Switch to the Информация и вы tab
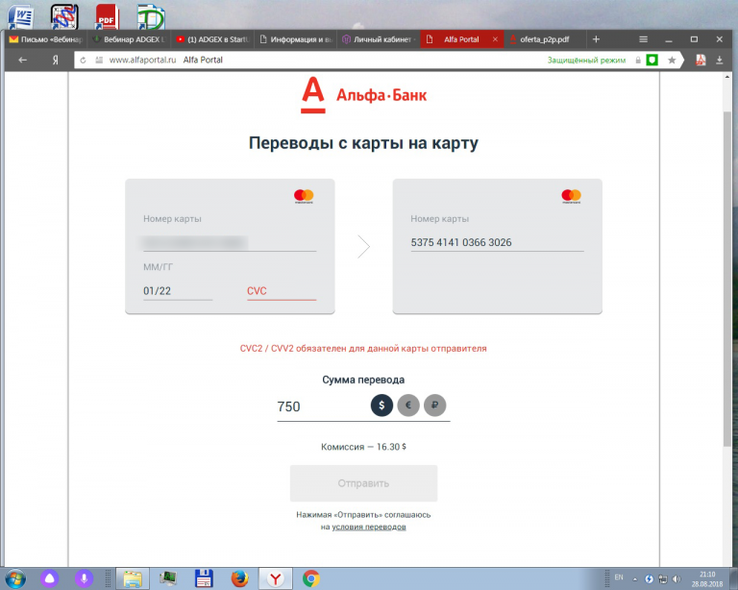This screenshot has height=590, width=738. (296, 39)
